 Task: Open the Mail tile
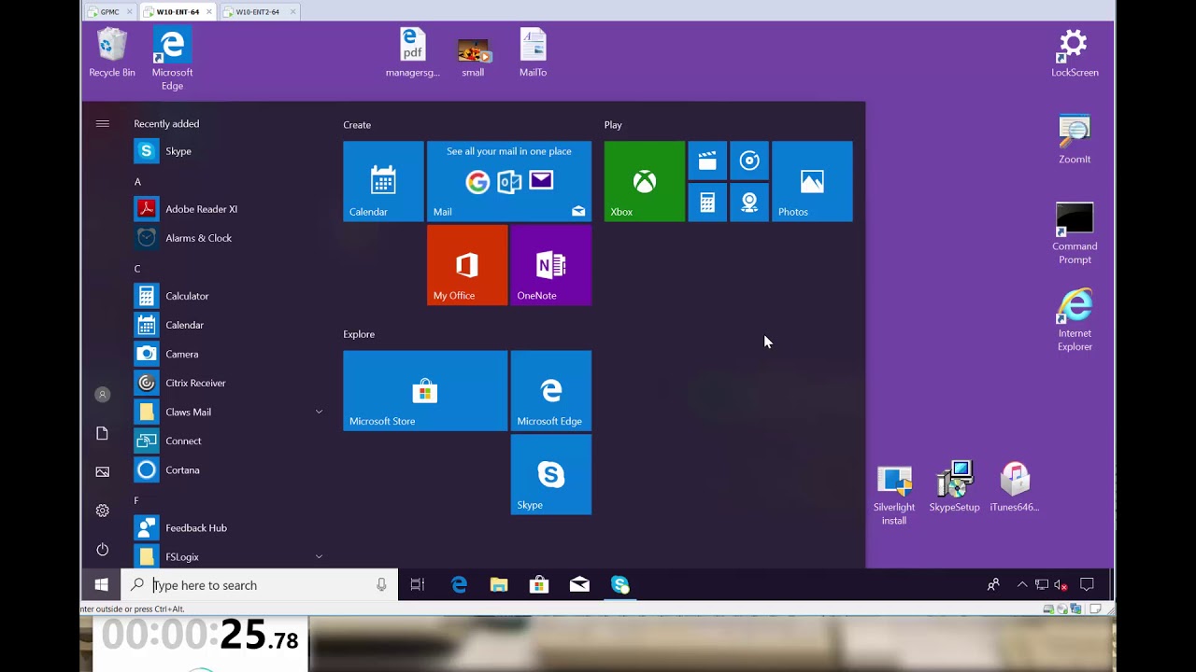509,181
